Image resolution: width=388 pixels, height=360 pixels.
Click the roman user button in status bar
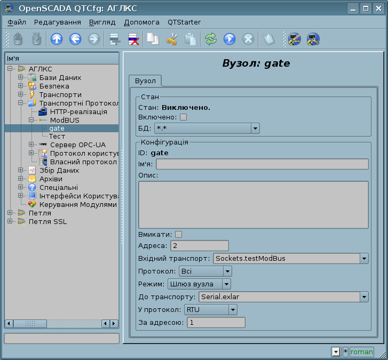click(361, 351)
